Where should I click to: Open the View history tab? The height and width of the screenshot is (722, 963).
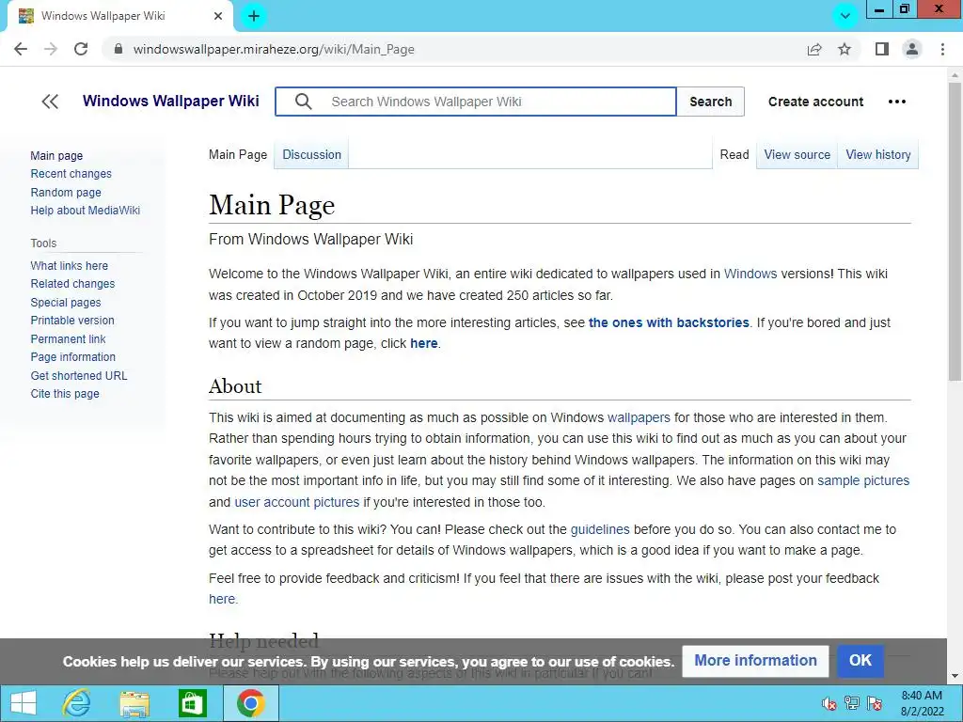tap(877, 155)
